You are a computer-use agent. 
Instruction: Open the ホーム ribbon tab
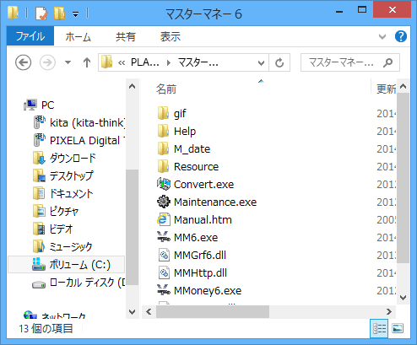pyautogui.click(x=78, y=36)
